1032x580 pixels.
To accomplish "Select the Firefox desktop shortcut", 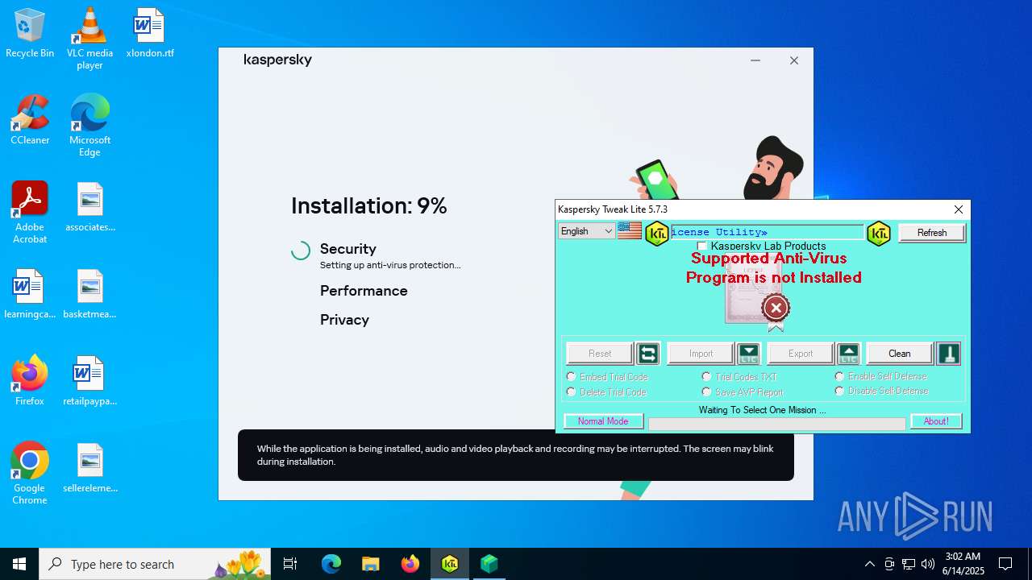I will pyautogui.click(x=30, y=381).
